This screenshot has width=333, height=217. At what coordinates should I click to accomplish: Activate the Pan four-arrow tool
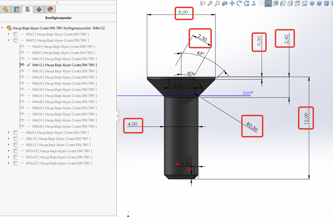tap(232, 3)
